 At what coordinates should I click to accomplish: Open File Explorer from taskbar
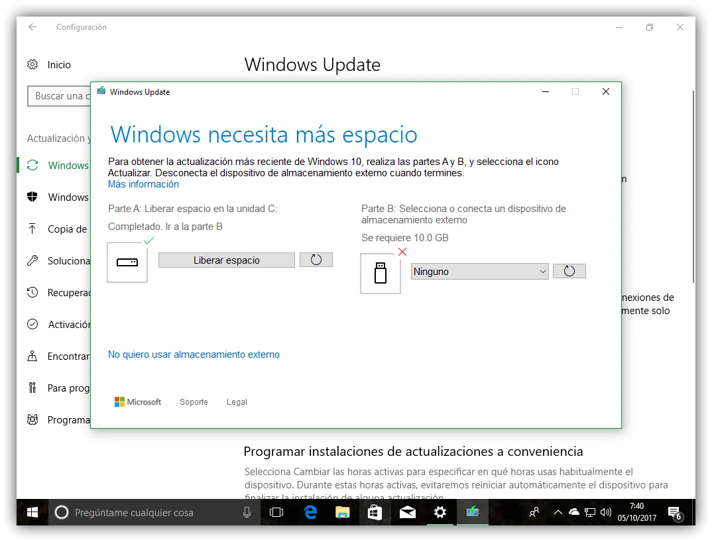click(342, 512)
